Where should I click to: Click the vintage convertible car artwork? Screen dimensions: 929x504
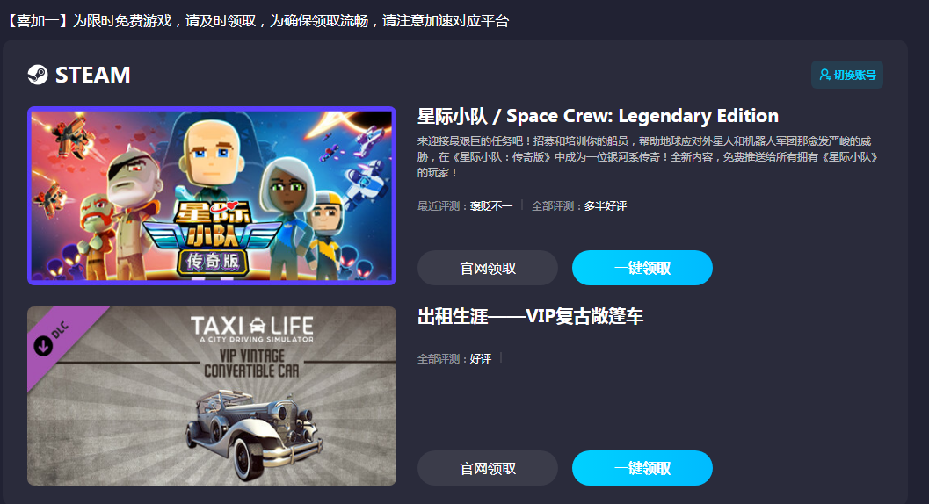tap(255, 434)
